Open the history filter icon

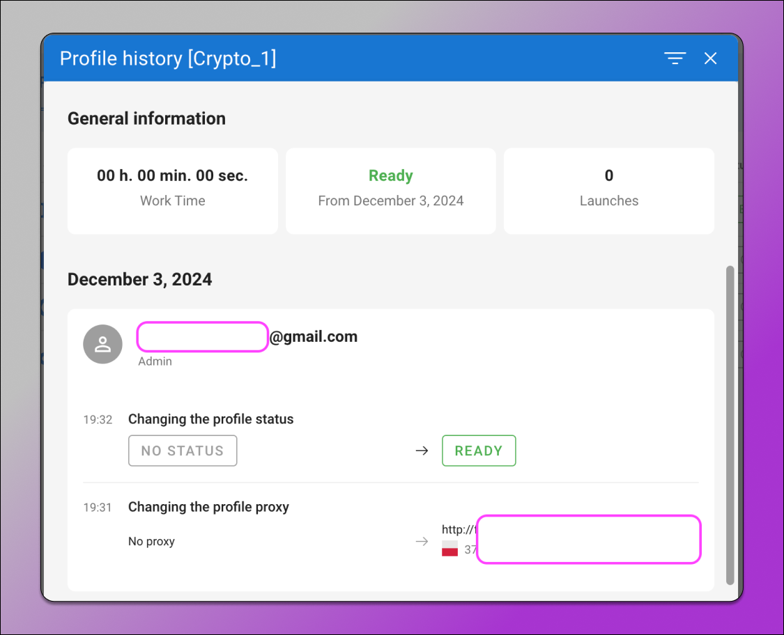(x=675, y=58)
